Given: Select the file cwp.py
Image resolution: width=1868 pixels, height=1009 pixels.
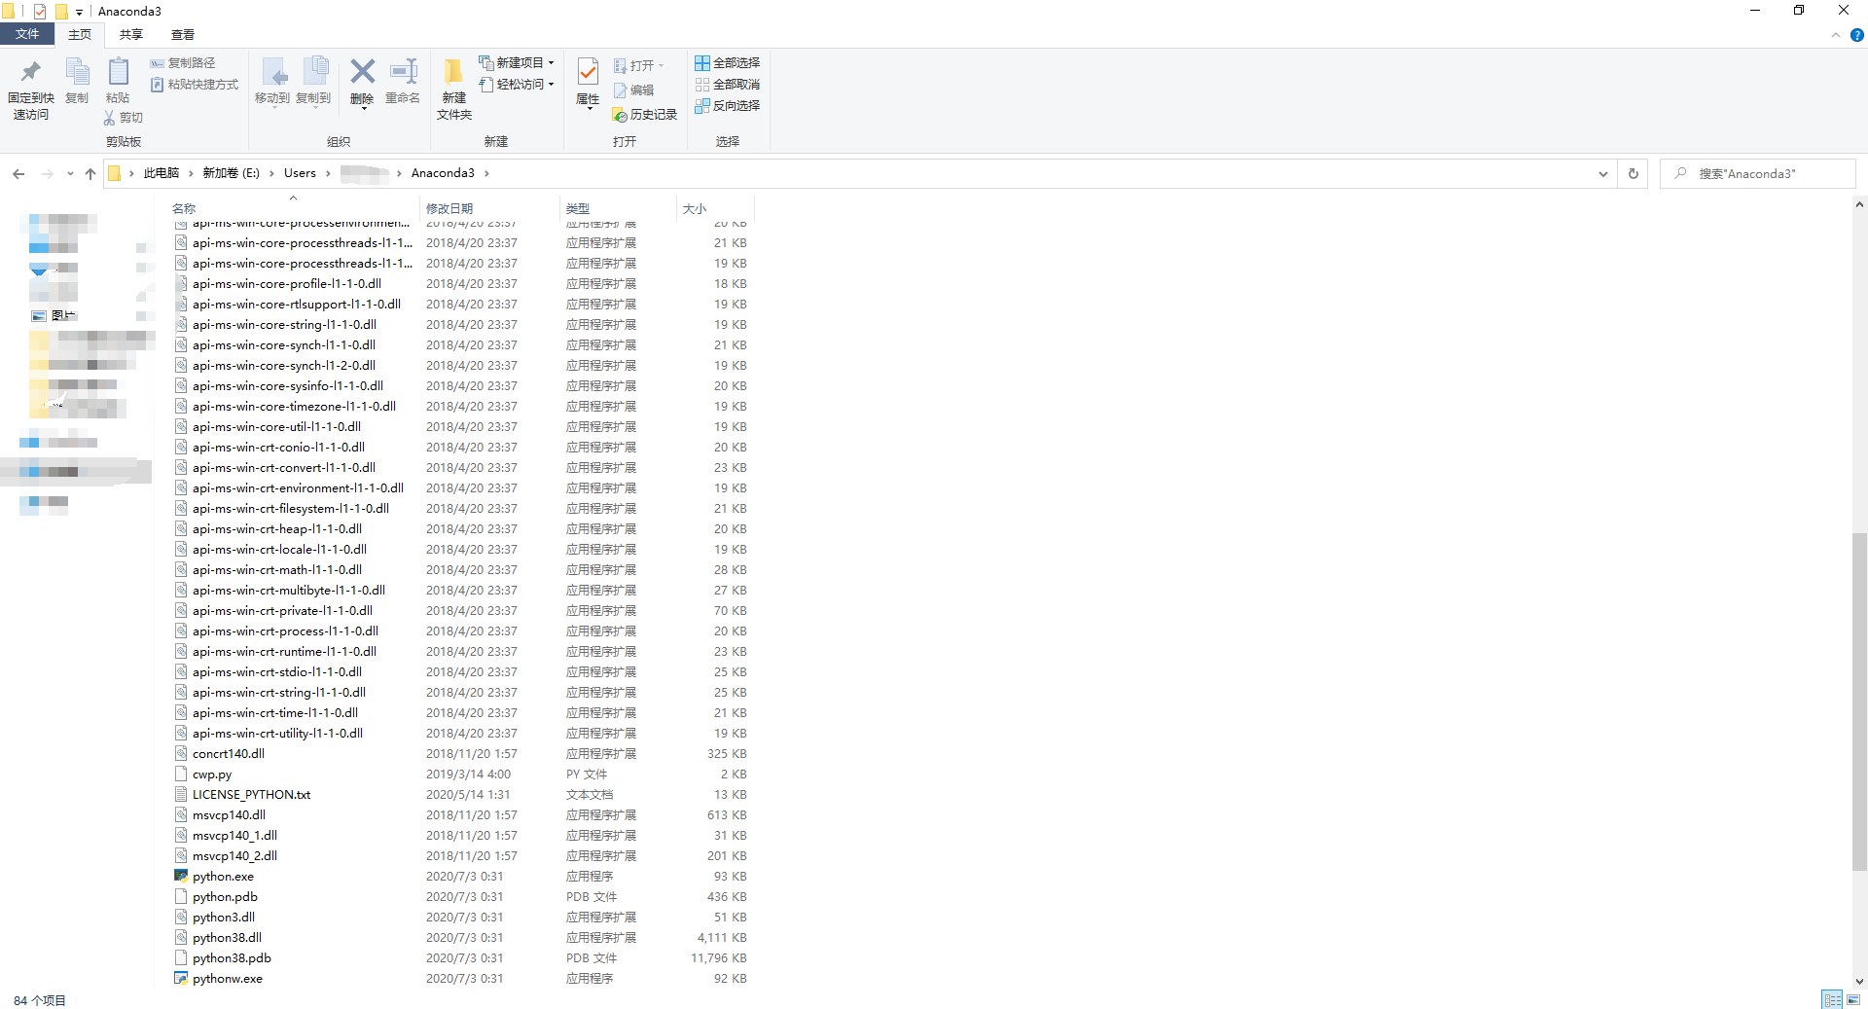Looking at the screenshot, I should coord(212,775).
